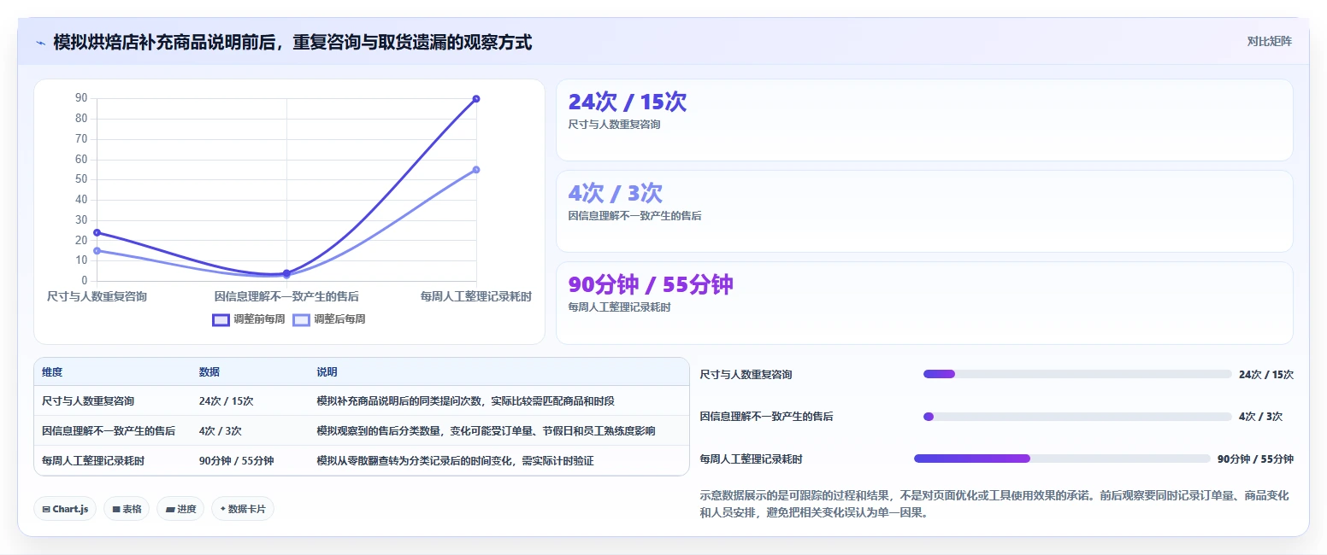Click progress label 尺寸与人数重复咨询

[x=746, y=374]
